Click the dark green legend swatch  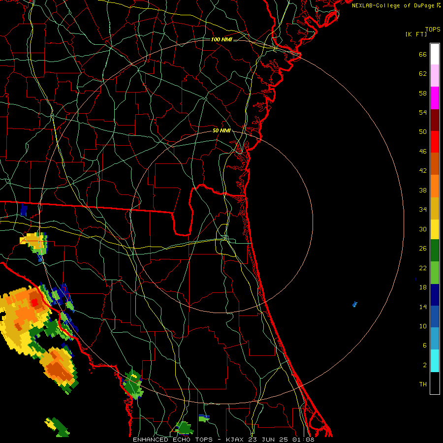tap(435, 251)
